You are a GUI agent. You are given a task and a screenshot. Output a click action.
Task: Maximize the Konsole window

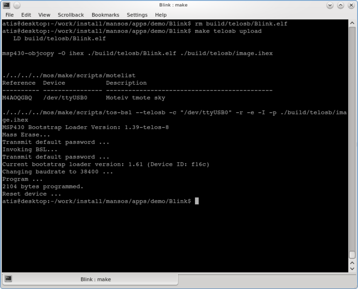341,5
